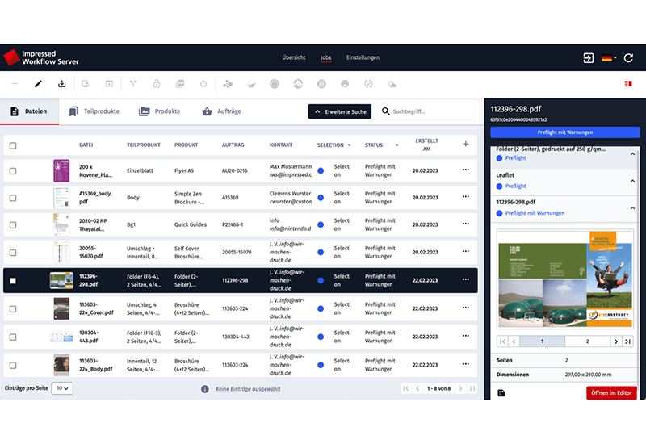Click the document icon beside Öffnen im Editor
Image resolution: width=646 pixels, height=444 pixels.
[x=501, y=393]
